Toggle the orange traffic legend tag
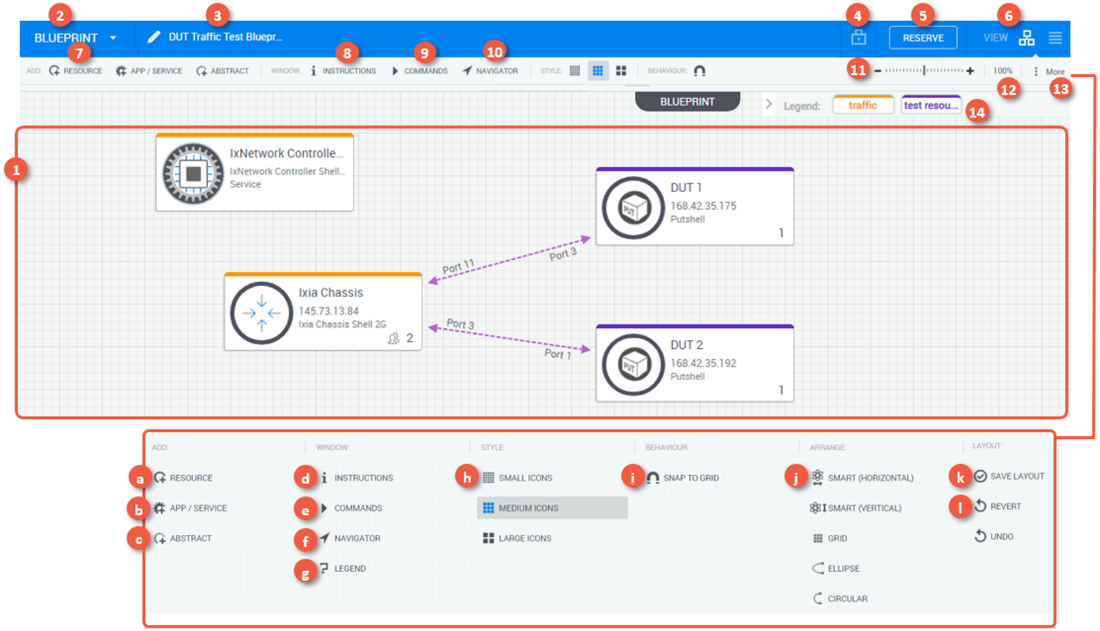The width and height of the screenshot is (1100, 631). [862, 106]
